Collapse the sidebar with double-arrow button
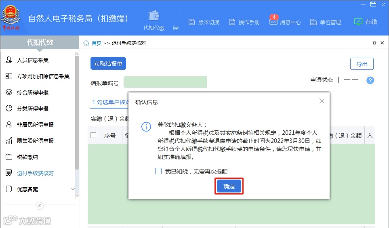 [40, 206]
